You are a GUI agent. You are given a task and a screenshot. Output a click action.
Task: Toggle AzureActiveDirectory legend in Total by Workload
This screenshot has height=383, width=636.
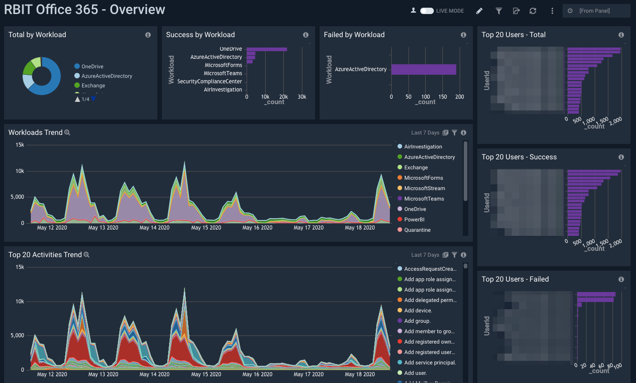[103, 76]
